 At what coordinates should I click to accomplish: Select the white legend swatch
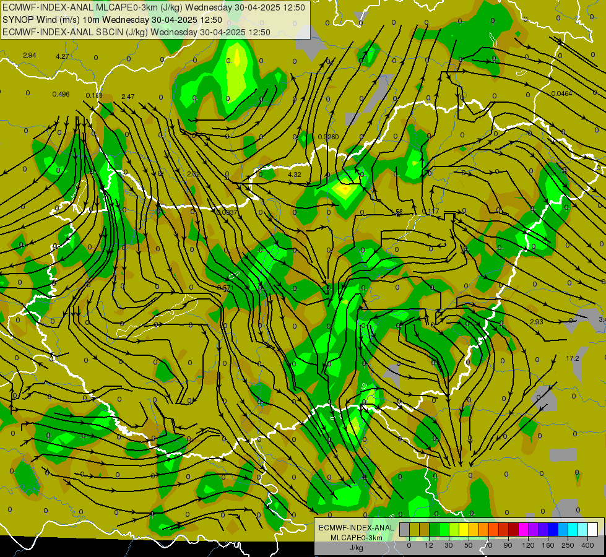coord(593,529)
